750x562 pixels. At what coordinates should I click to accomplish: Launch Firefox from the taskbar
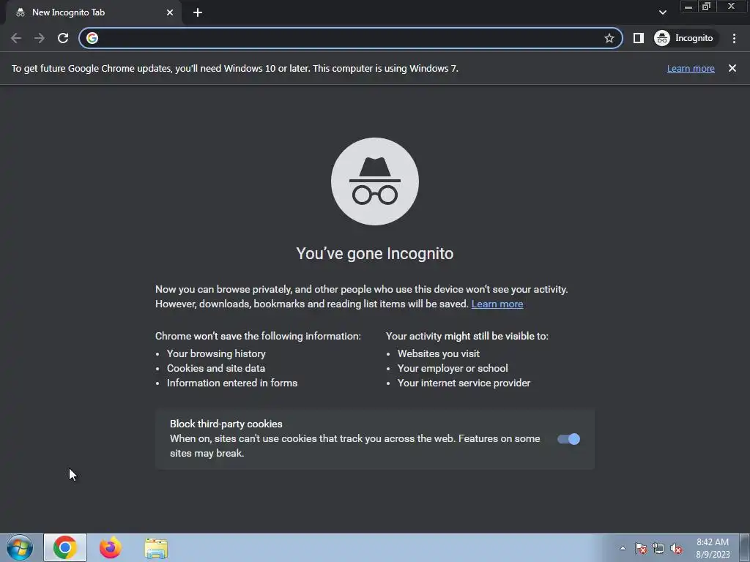[110, 547]
